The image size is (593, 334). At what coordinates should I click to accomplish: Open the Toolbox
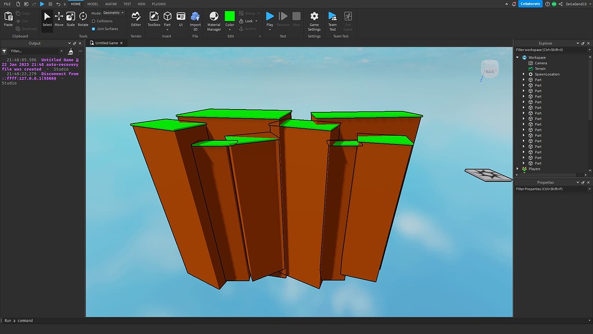click(x=154, y=19)
